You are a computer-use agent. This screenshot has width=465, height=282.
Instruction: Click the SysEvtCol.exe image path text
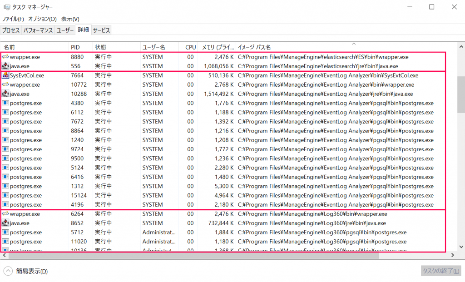[x=328, y=75]
